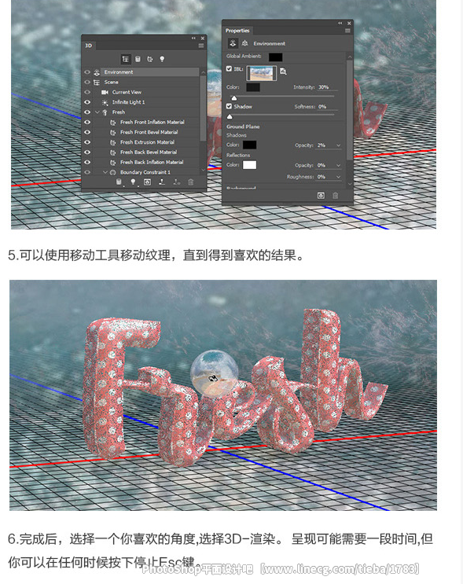
Task: Toggle visibility of the Scene row
Action: 87,83
